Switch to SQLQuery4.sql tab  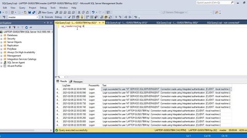coord(127,23)
